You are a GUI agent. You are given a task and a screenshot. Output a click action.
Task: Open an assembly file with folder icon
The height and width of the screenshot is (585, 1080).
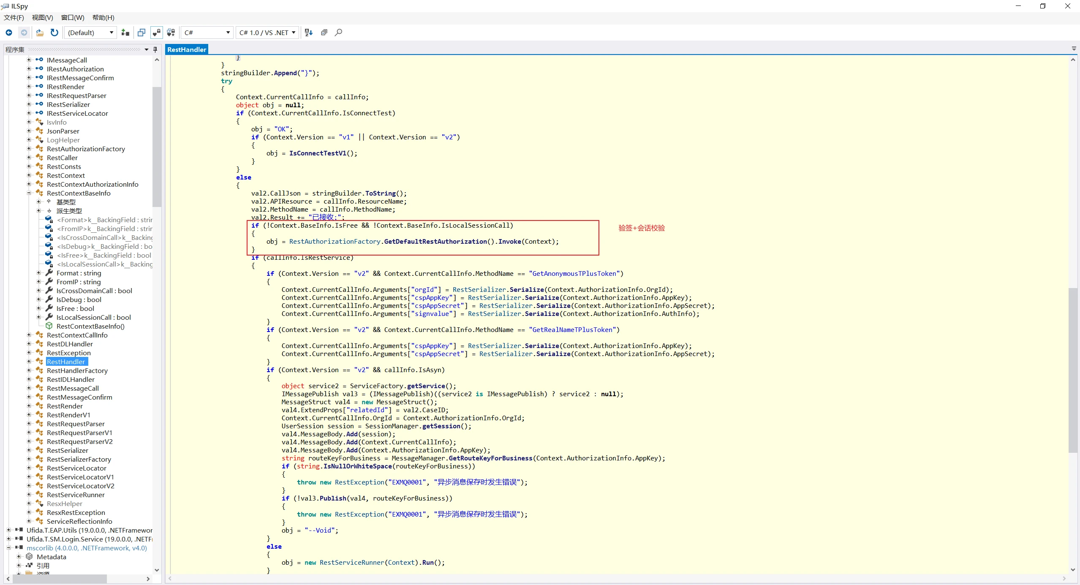tap(40, 33)
